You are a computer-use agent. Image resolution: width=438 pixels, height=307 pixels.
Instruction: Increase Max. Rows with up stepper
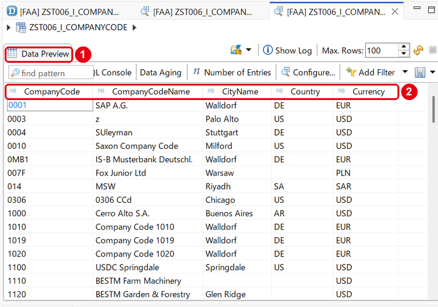tap(404, 47)
